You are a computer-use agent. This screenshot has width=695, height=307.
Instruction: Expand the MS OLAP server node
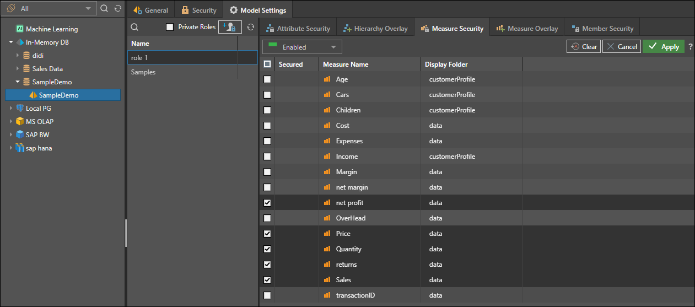(11, 122)
